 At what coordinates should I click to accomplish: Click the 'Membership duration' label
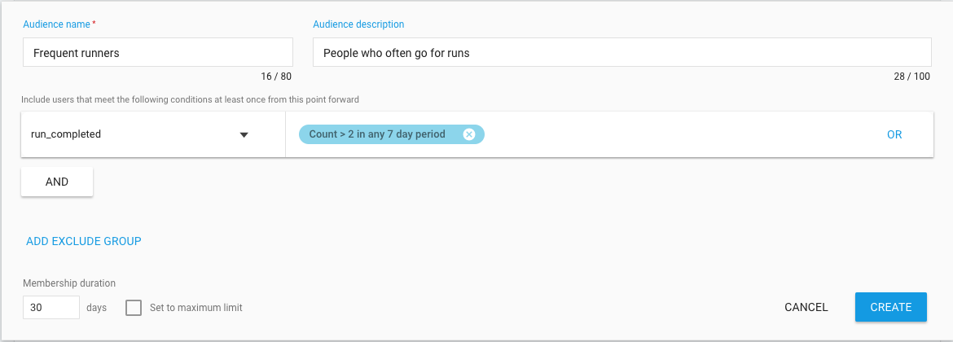click(69, 283)
